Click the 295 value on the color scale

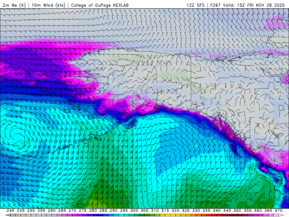[x=124, y=210]
